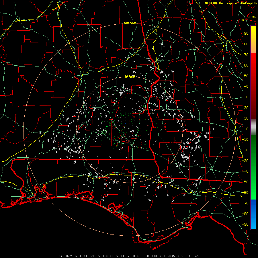Select the -70 value on velocity scale
Image resolution: width=258 pixels, height=258 pixels.
point(245,203)
